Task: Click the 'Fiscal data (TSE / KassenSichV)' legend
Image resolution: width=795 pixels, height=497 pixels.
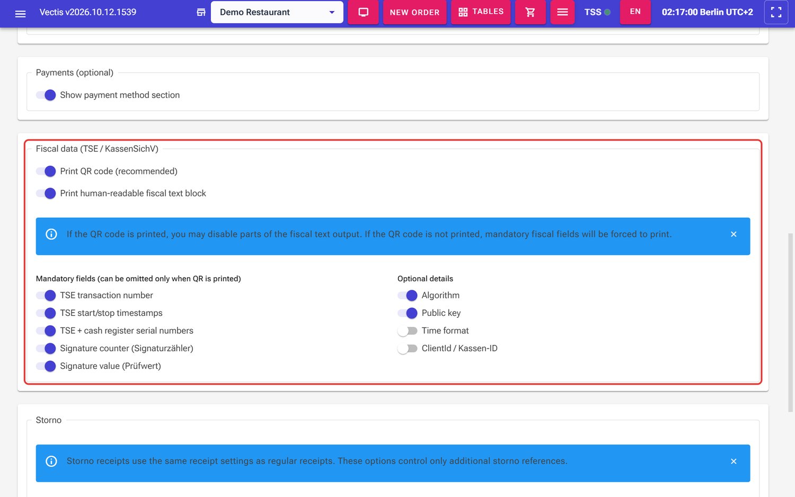Action: (x=97, y=149)
